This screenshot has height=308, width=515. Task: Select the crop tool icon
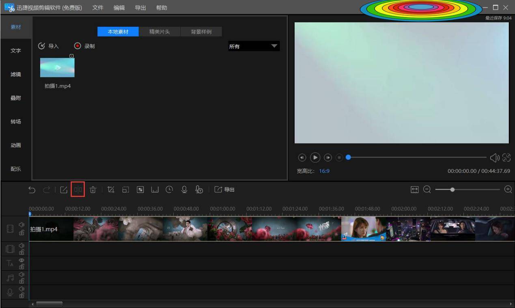111,190
